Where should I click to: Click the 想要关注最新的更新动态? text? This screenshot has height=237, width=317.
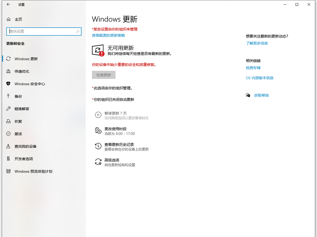click(267, 36)
